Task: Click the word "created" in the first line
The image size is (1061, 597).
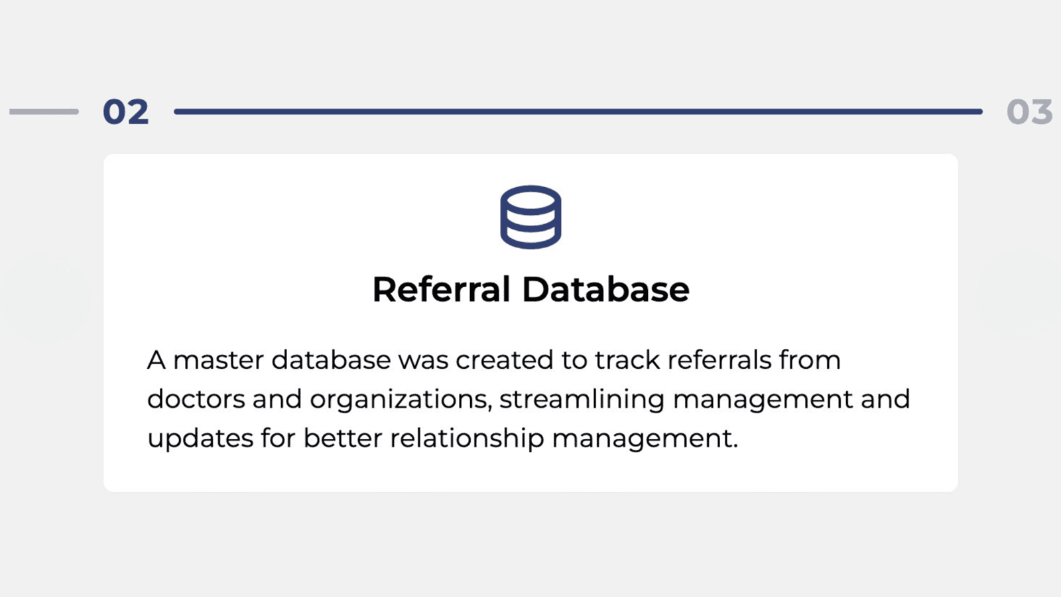Action: (x=505, y=360)
